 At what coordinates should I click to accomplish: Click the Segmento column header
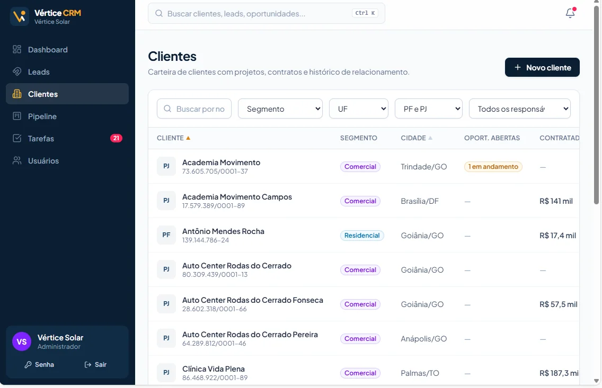[x=359, y=138]
